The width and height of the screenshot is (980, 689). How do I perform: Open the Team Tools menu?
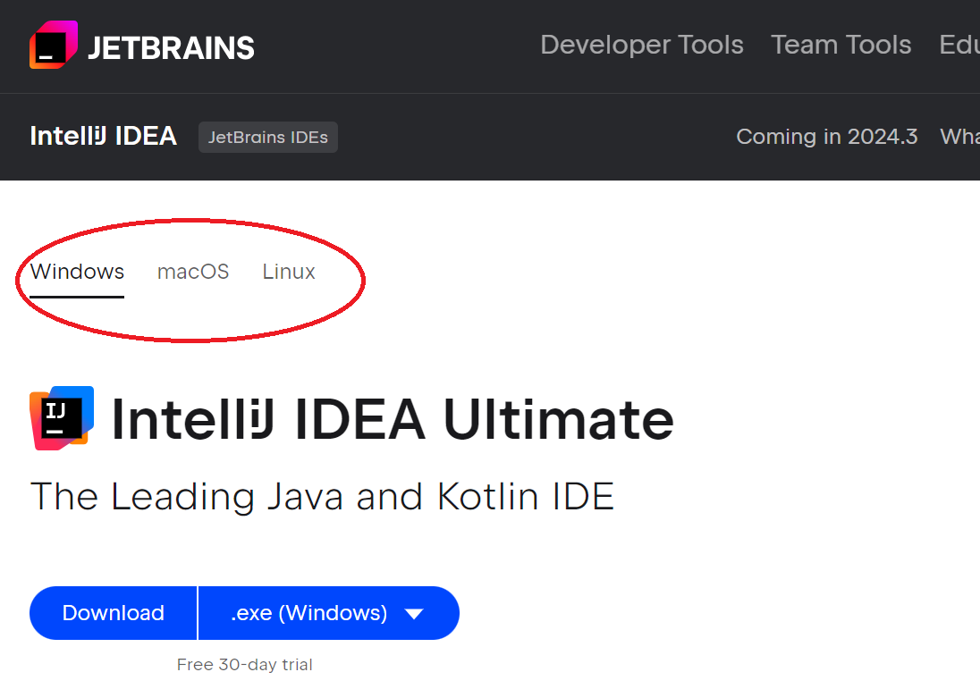click(x=841, y=45)
